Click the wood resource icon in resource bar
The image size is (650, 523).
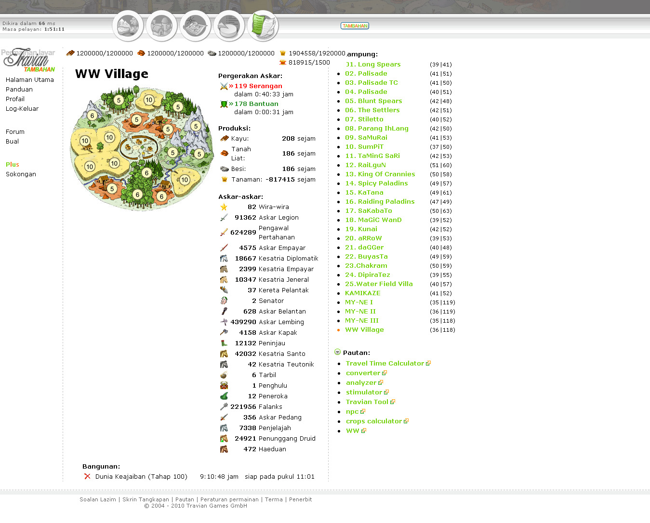[x=70, y=53]
